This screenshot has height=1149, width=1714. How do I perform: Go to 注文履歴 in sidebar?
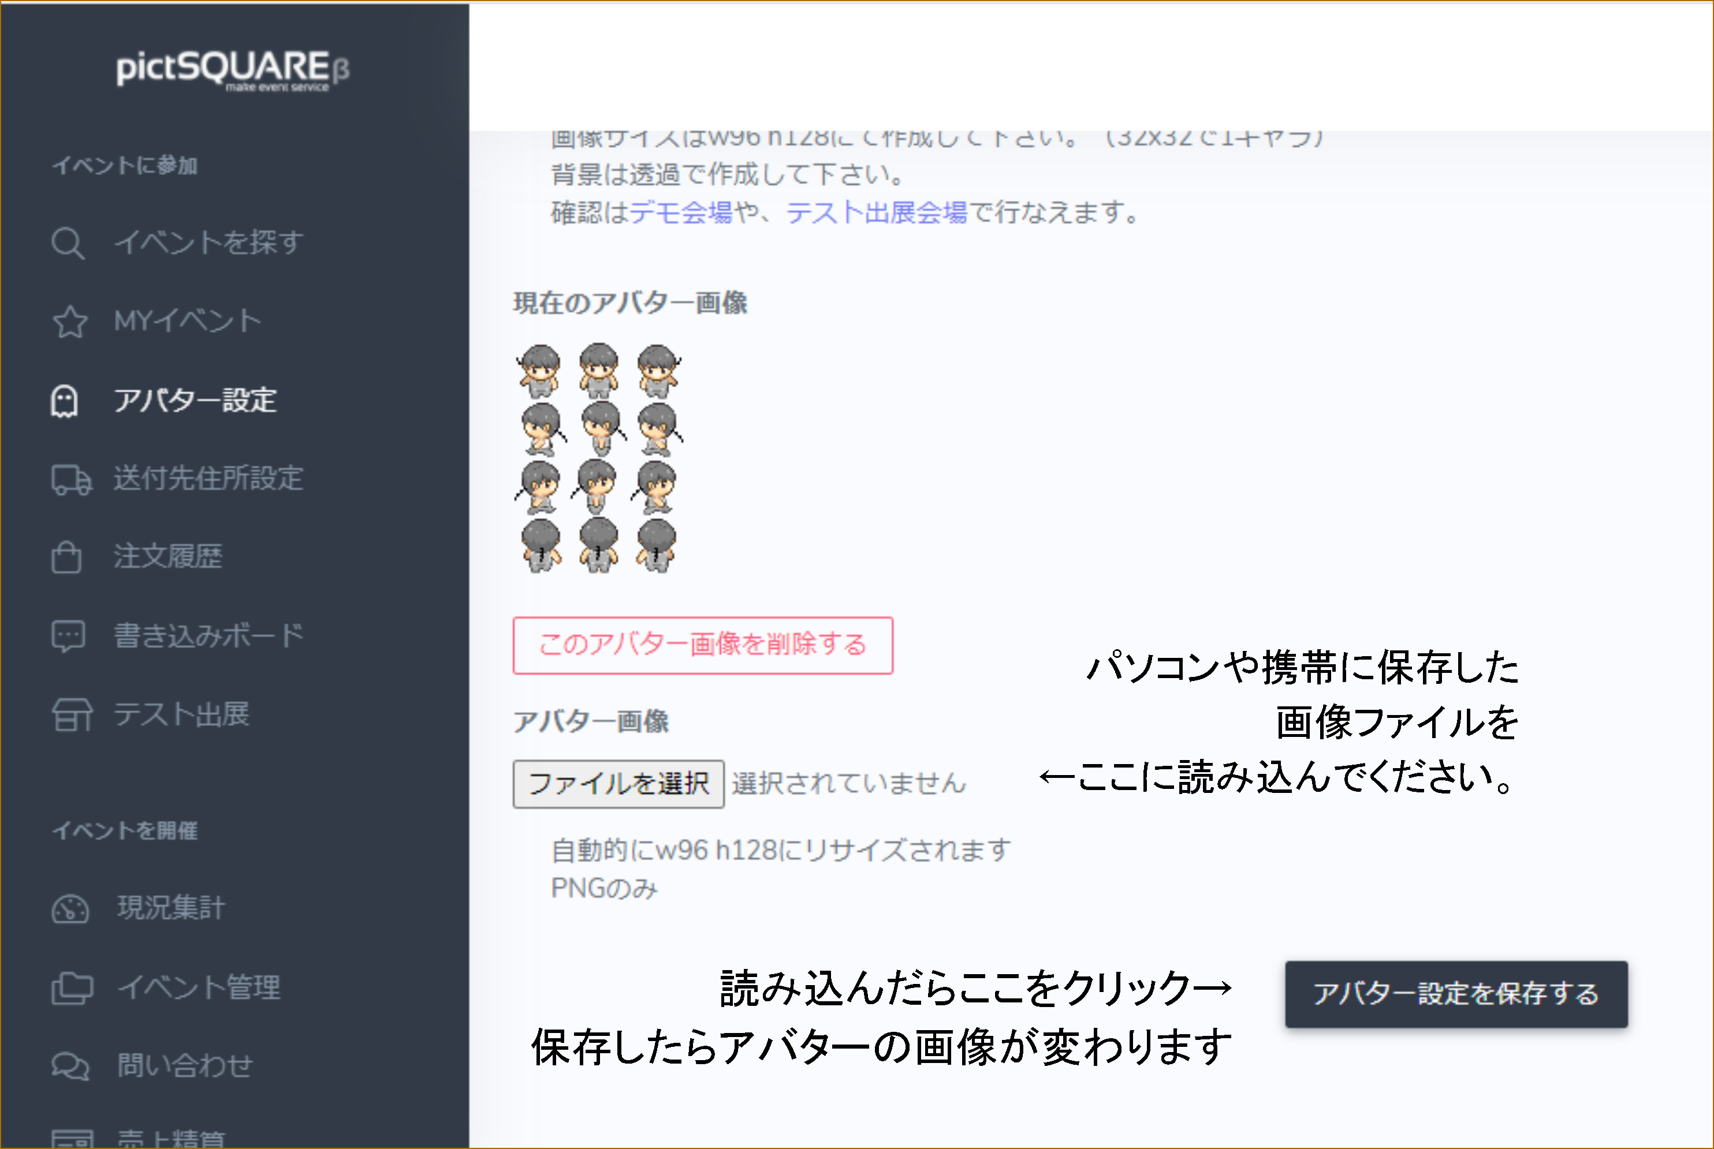pyautogui.click(x=168, y=557)
